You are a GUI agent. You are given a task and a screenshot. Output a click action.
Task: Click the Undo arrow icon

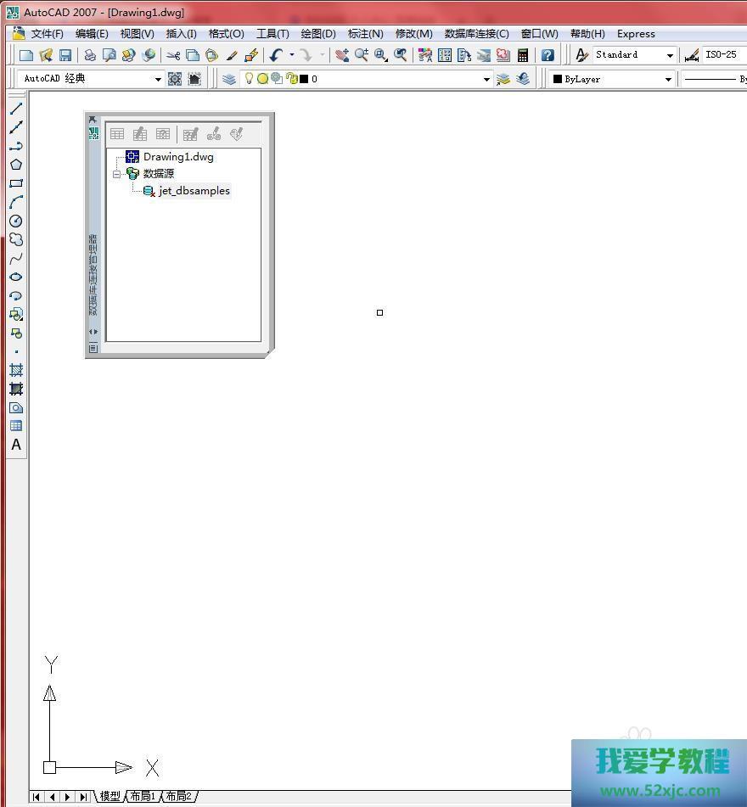275,55
